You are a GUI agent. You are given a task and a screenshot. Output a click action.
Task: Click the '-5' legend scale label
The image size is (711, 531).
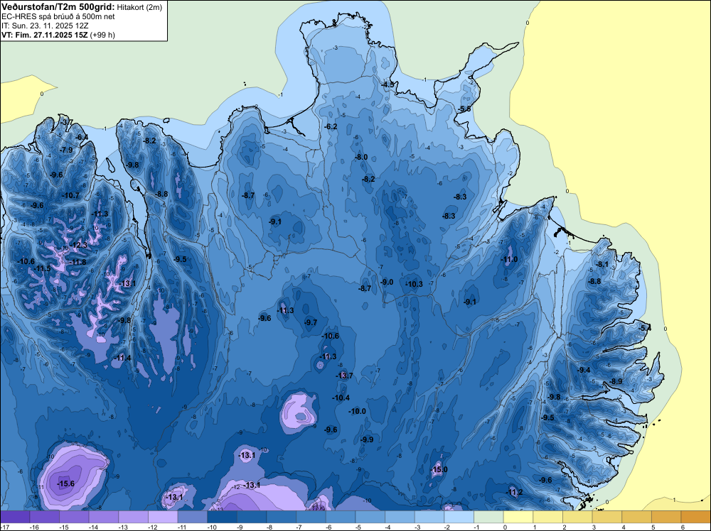pos(359,527)
